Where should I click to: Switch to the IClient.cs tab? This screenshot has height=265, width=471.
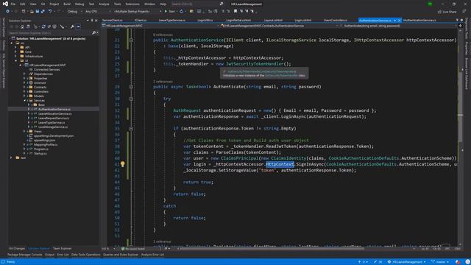point(141,21)
